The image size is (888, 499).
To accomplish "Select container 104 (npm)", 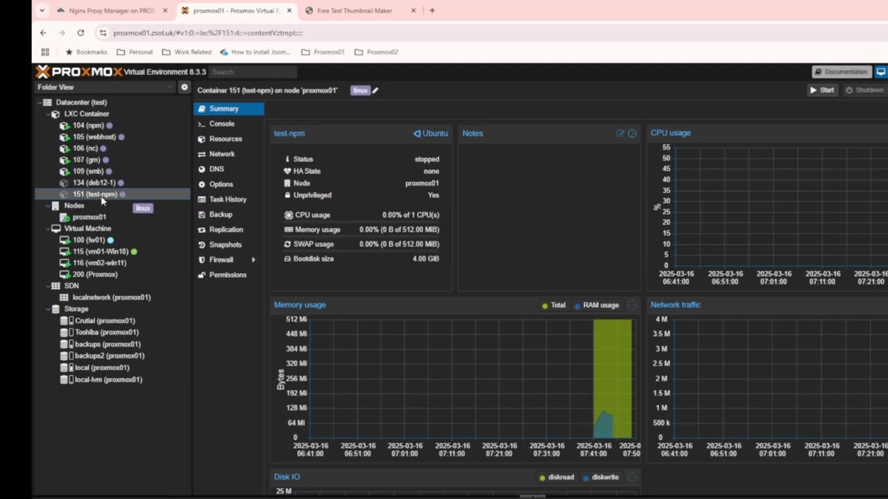I will 88,125.
